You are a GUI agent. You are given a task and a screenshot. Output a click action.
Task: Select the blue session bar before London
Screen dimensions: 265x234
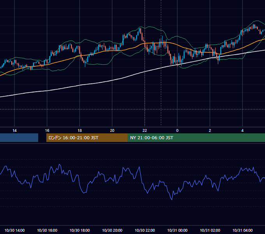(x=19, y=138)
